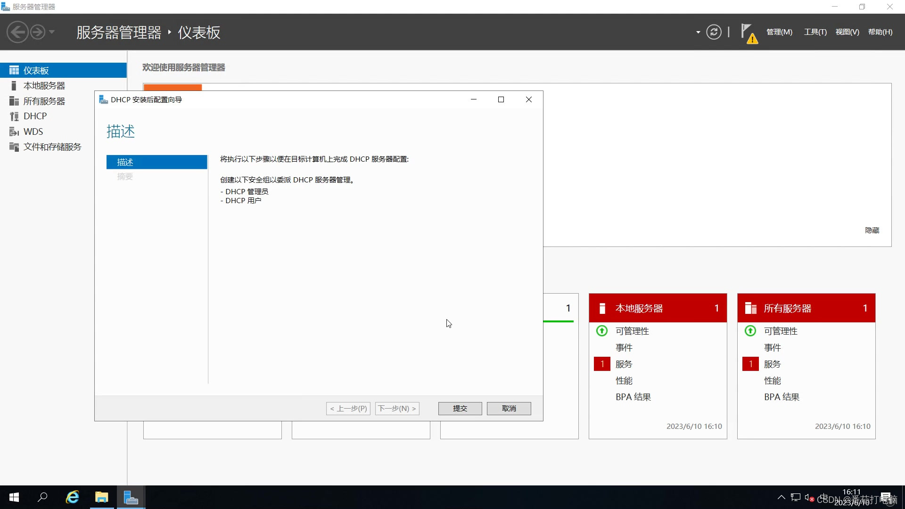905x509 pixels.
Task: Select WDS in the sidebar
Action: point(63,131)
